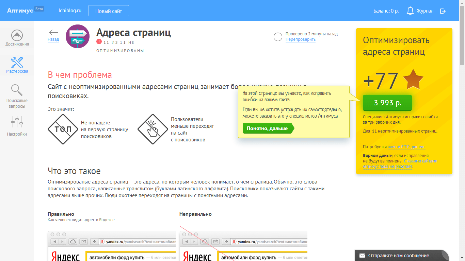
Task: Click the red error exclamation icon
Action: click(99, 42)
